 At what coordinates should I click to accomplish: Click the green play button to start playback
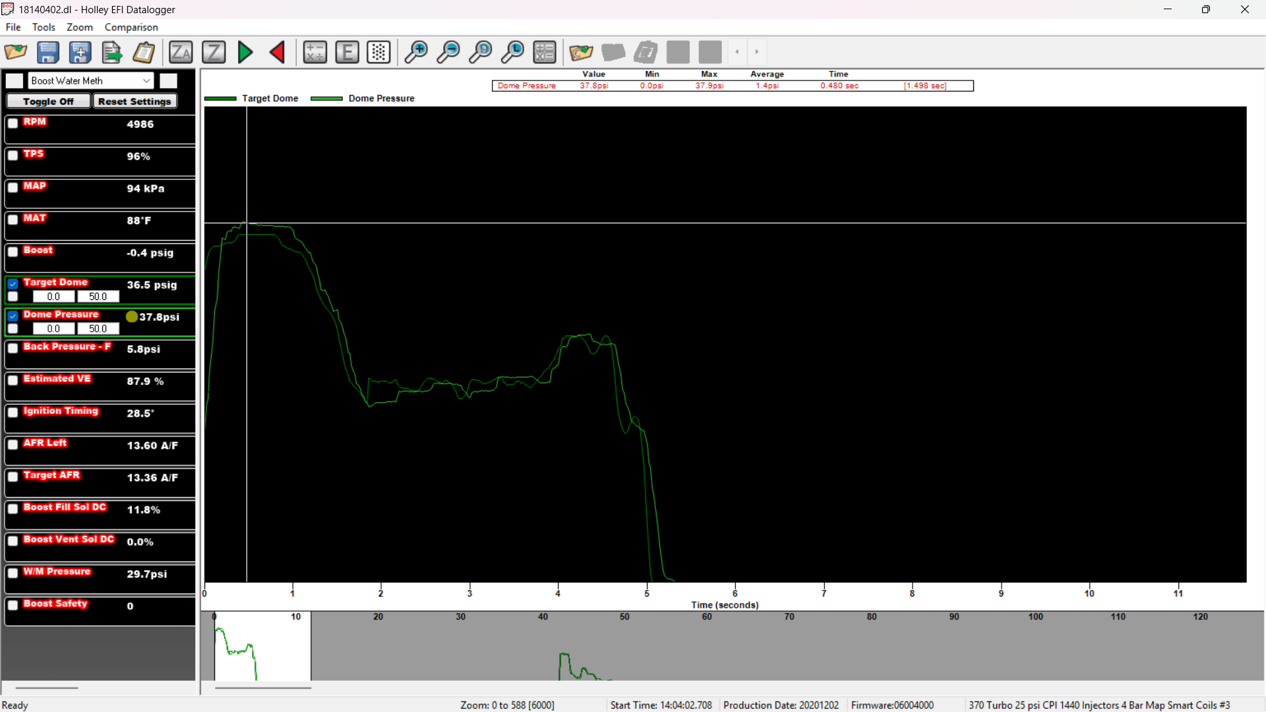pos(245,52)
